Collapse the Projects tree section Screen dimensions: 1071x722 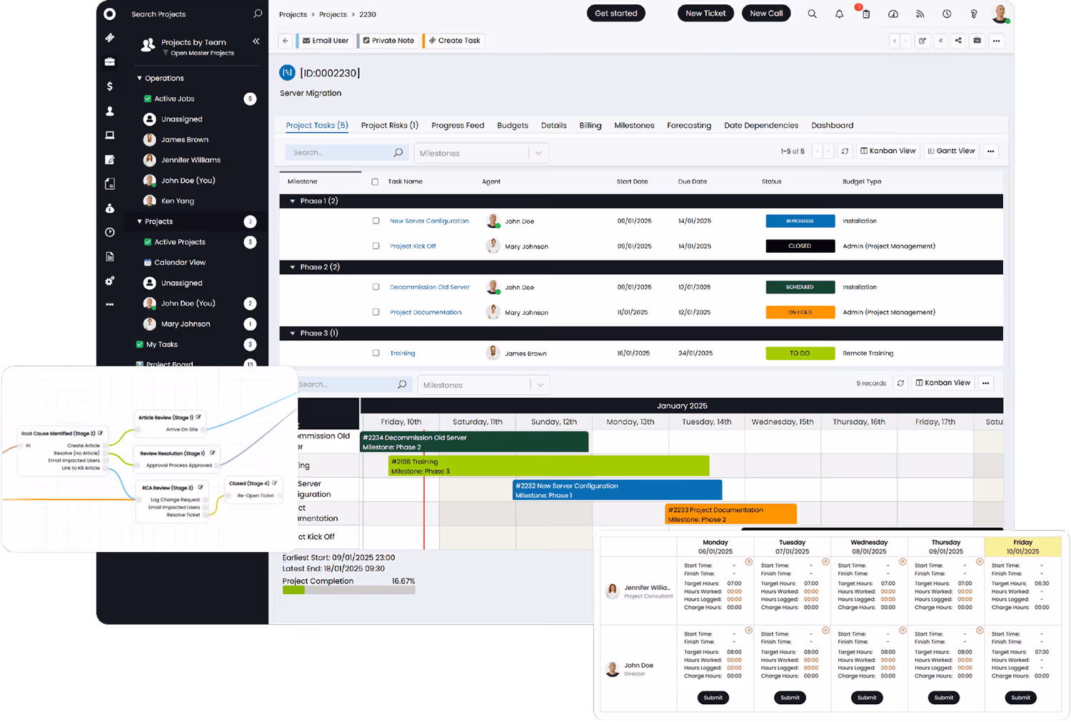(139, 221)
